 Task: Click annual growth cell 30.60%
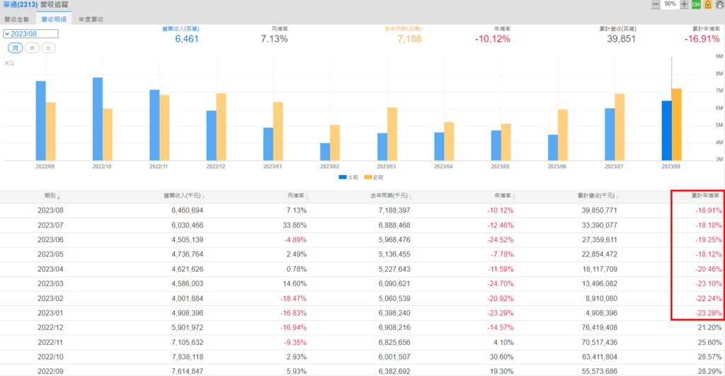point(502,357)
